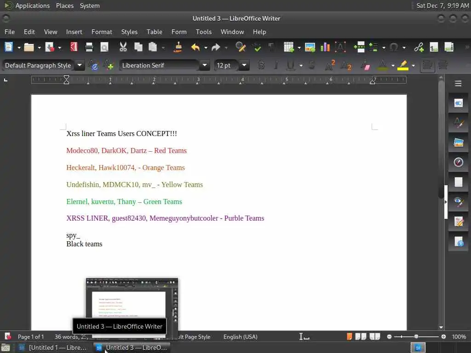Open the Tools menu
471x353 pixels.
[x=204, y=32]
